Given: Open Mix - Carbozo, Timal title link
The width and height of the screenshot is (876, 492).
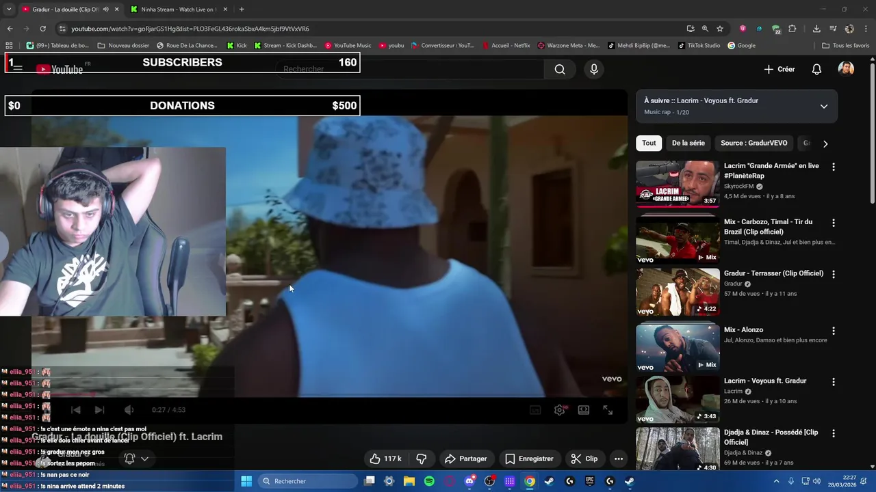Looking at the screenshot, I should click(x=768, y=227).
